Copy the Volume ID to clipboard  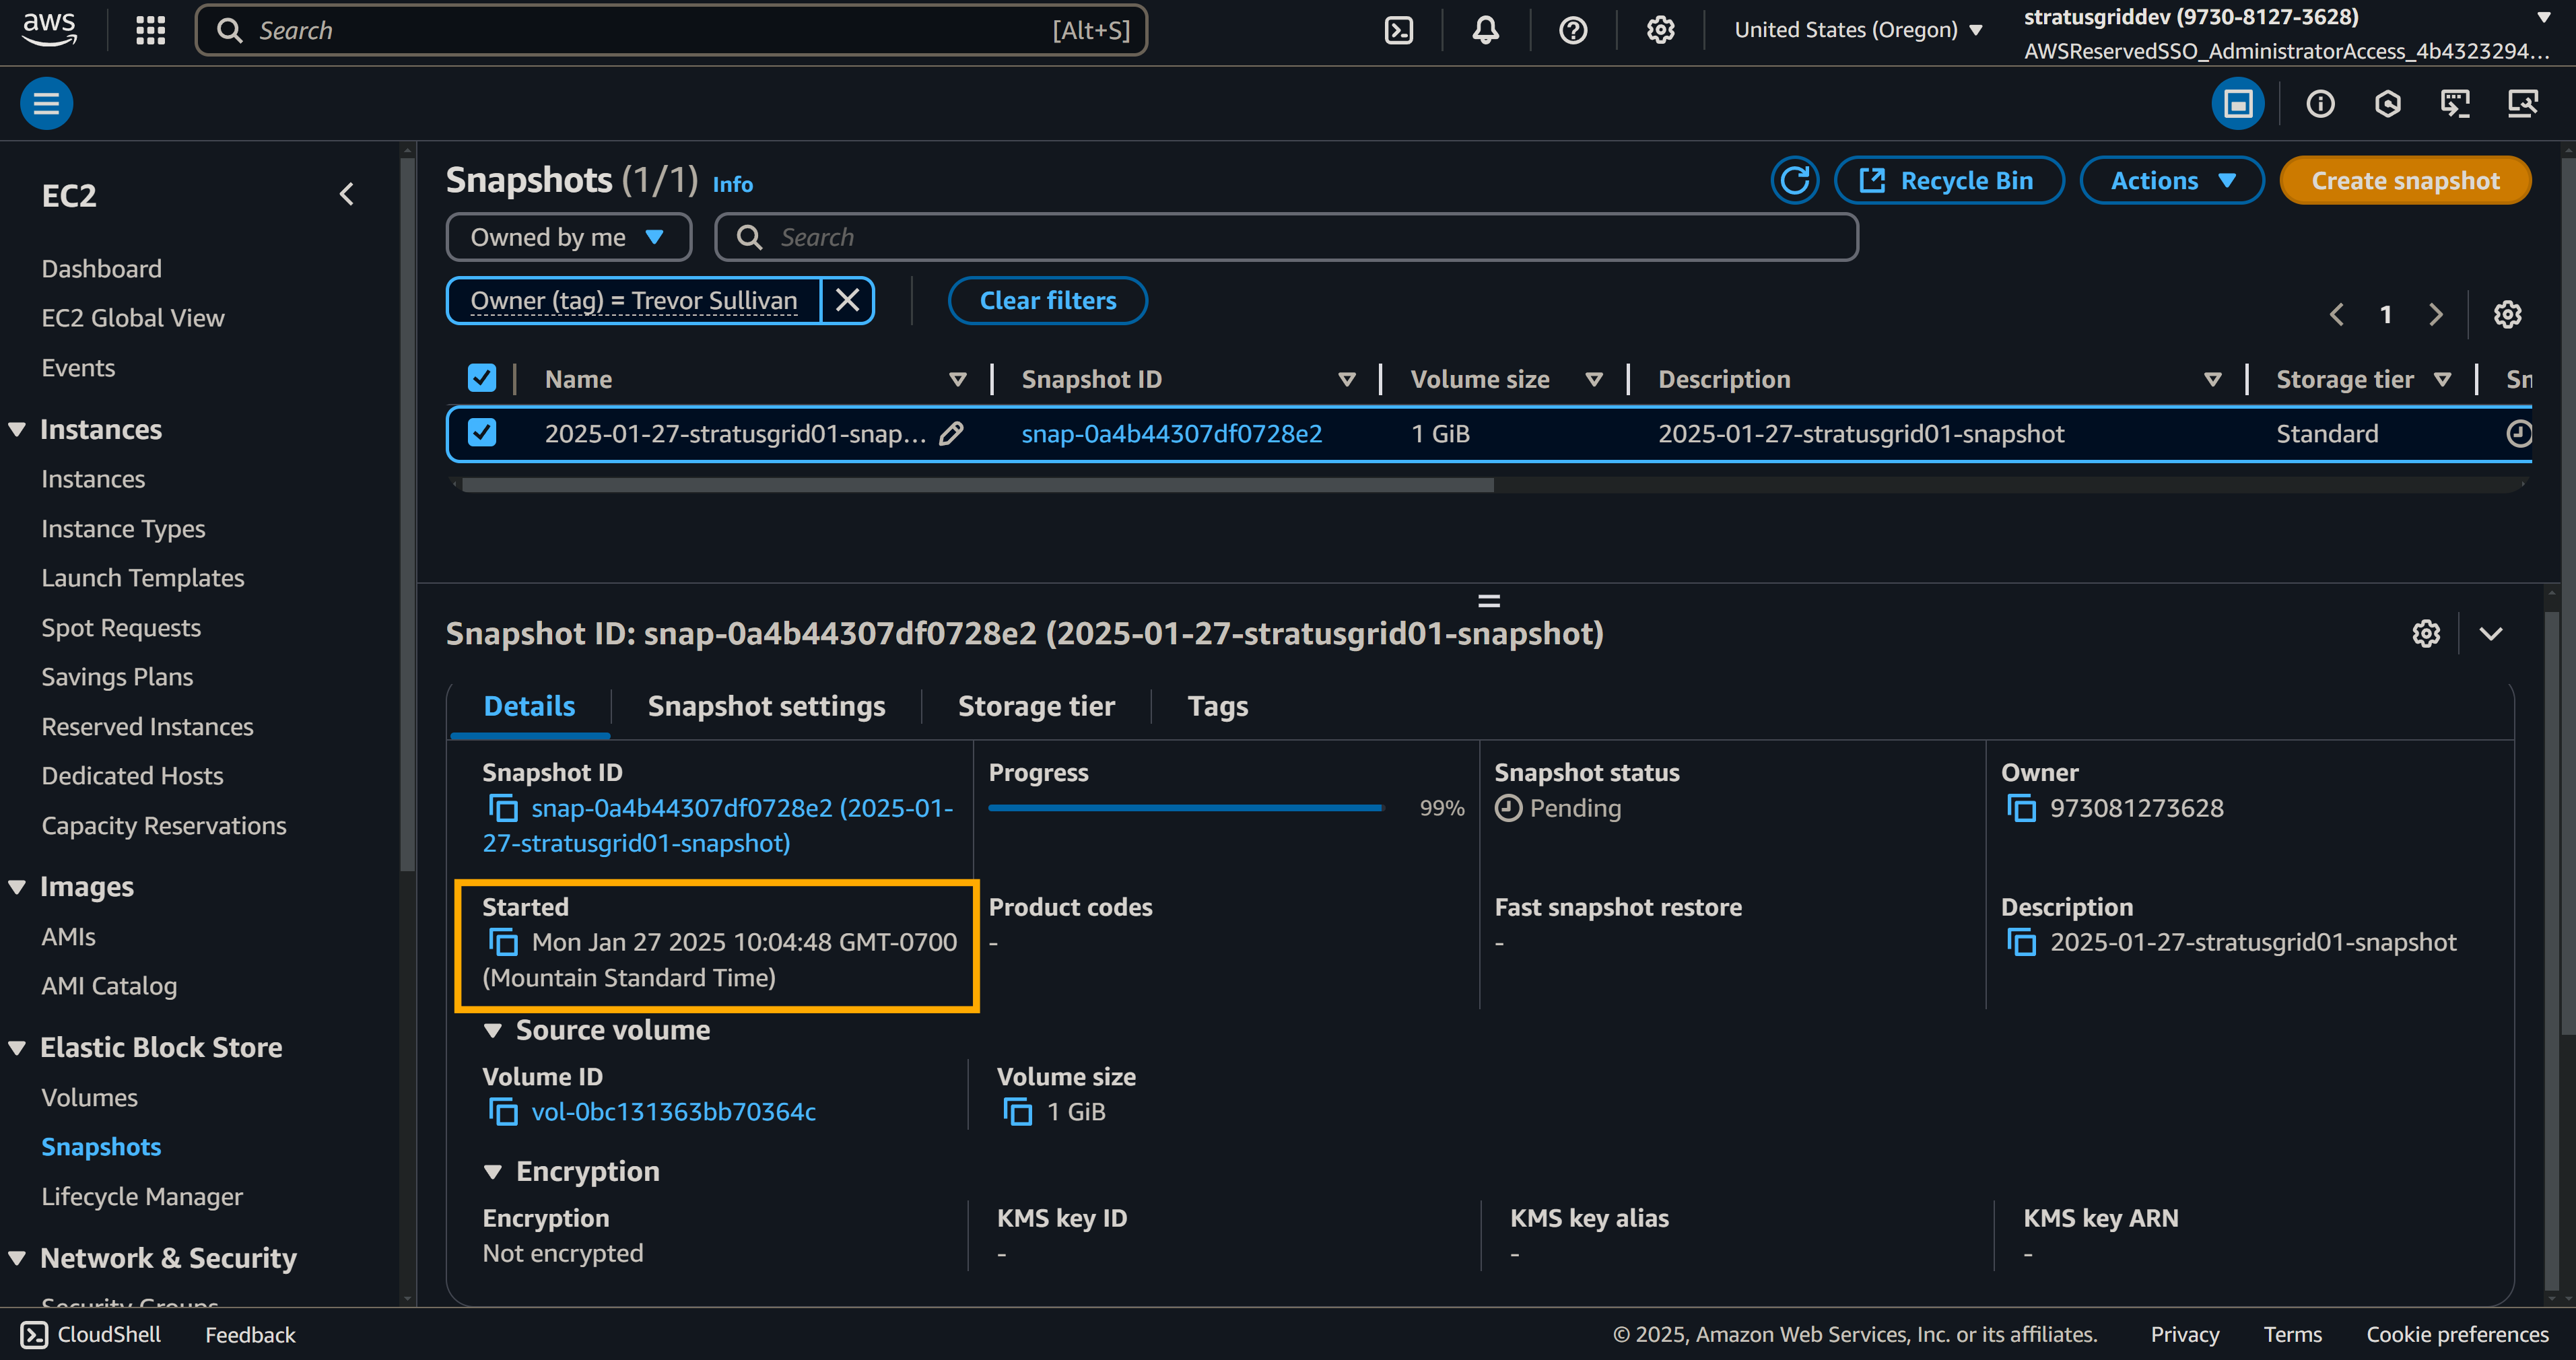(x=503, y=1112)
